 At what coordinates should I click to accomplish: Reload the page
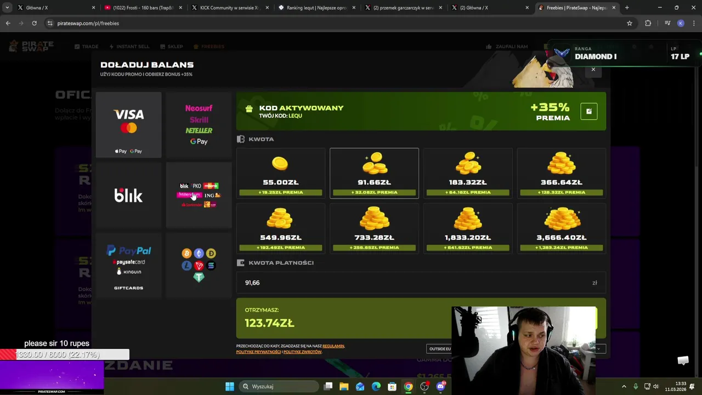[x=34, y=23]
